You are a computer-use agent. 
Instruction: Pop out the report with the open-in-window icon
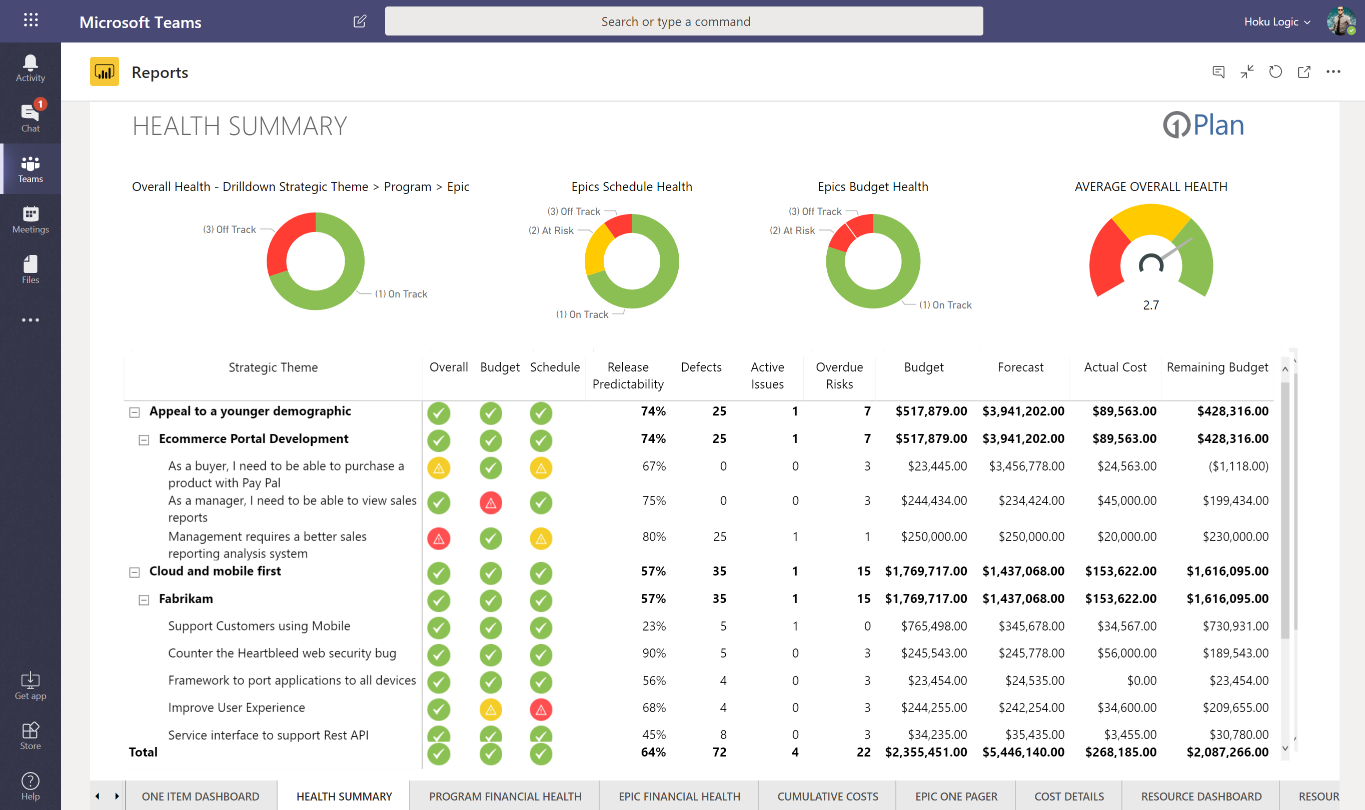click(x=1304, y=71)
